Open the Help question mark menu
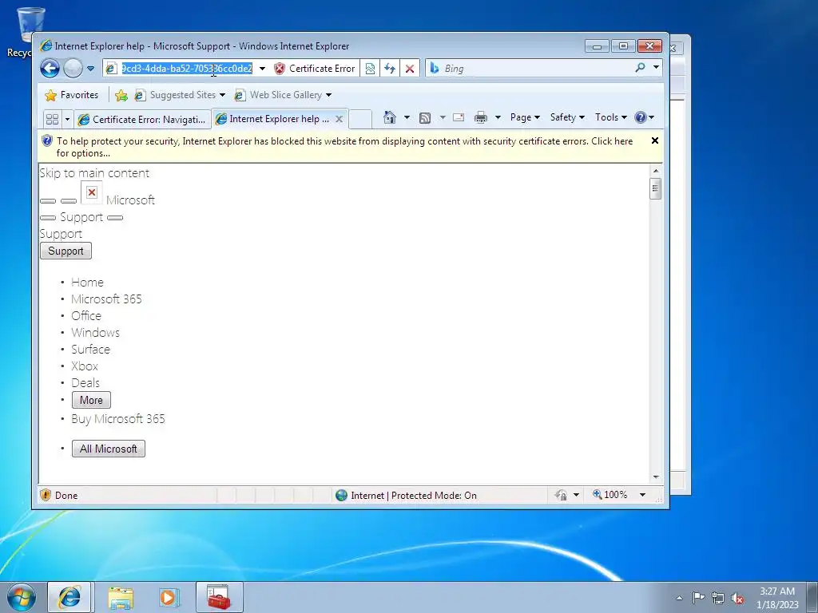The height and width of the screenshot is (613, 818). click(x=645, y=117)
